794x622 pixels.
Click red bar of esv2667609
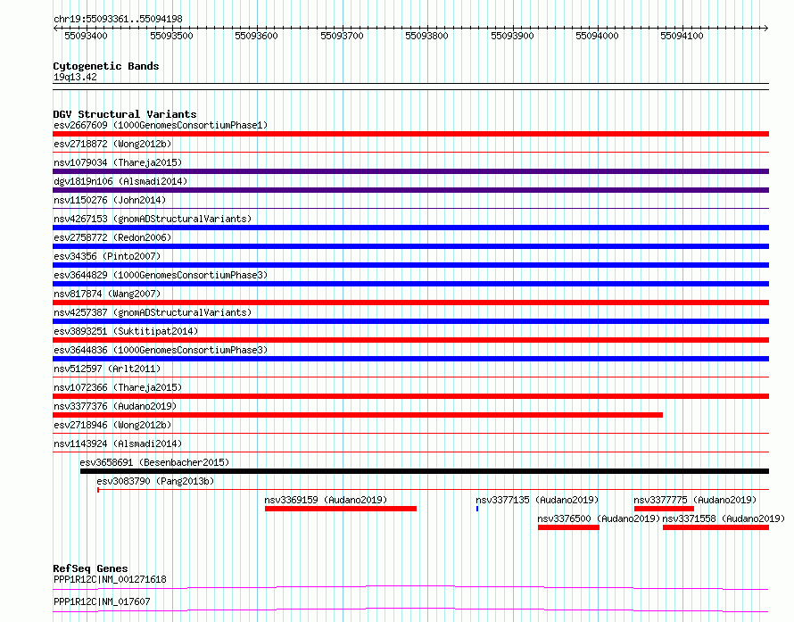click(x=410, y=134)
